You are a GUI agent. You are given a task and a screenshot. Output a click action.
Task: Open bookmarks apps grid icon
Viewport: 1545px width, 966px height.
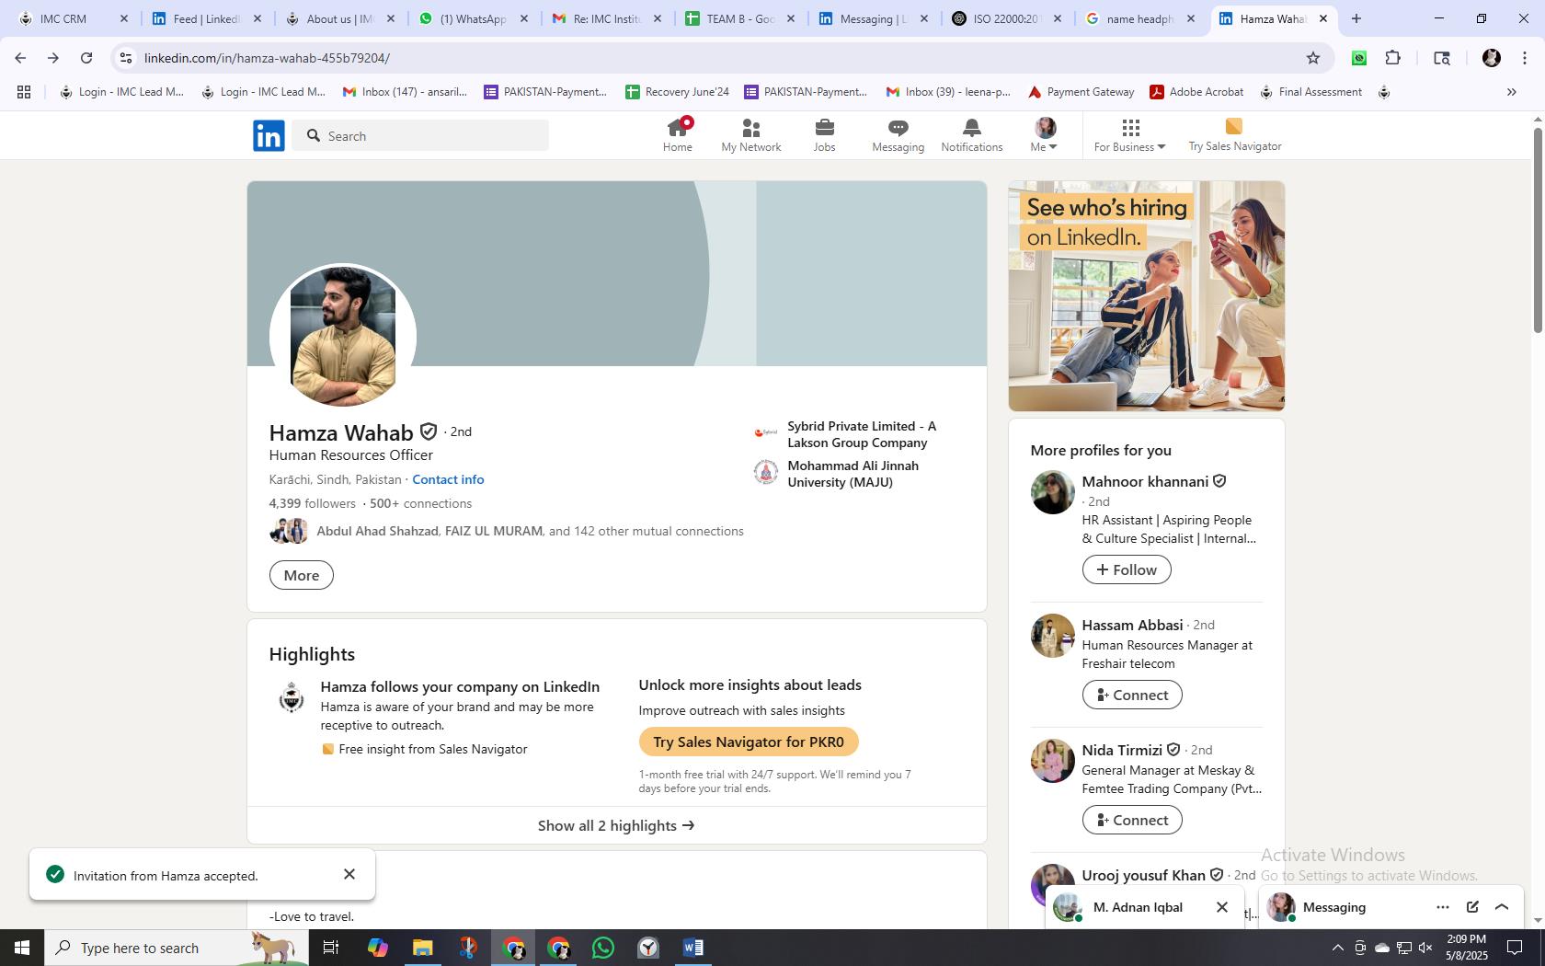pos(24,92)
